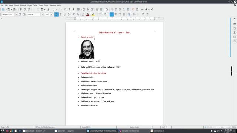
Task: Expand New document dropdown arrow
Action: coord(6,10)
